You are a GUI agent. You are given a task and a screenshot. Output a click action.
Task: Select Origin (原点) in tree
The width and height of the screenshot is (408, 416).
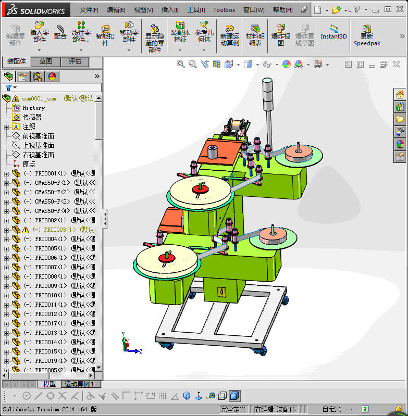tap(29, 165)
